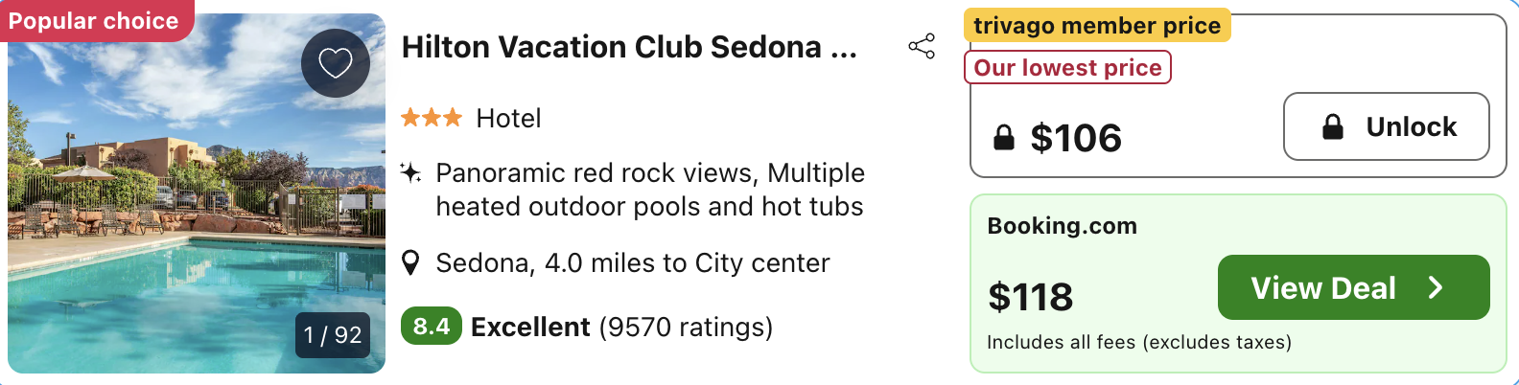Click the $118 Booking.com price
The width and height of the screenshot is (1519, 385).
pyautogui.click(x=1030, y=297)
